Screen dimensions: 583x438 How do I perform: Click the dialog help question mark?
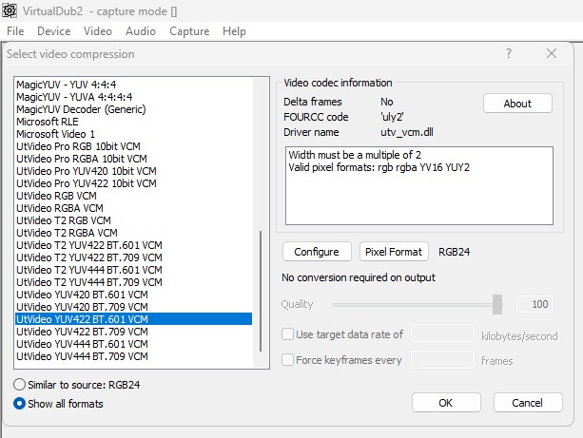pyautogui.click(x=509, y=54)
